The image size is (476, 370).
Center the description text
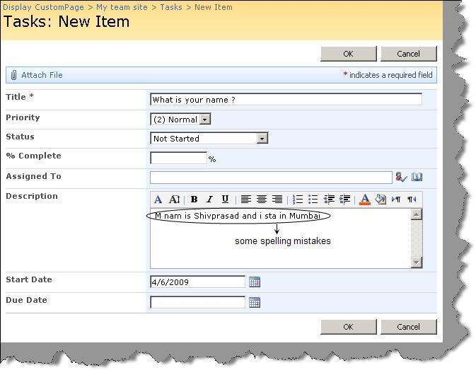click(x=262, y=200)
